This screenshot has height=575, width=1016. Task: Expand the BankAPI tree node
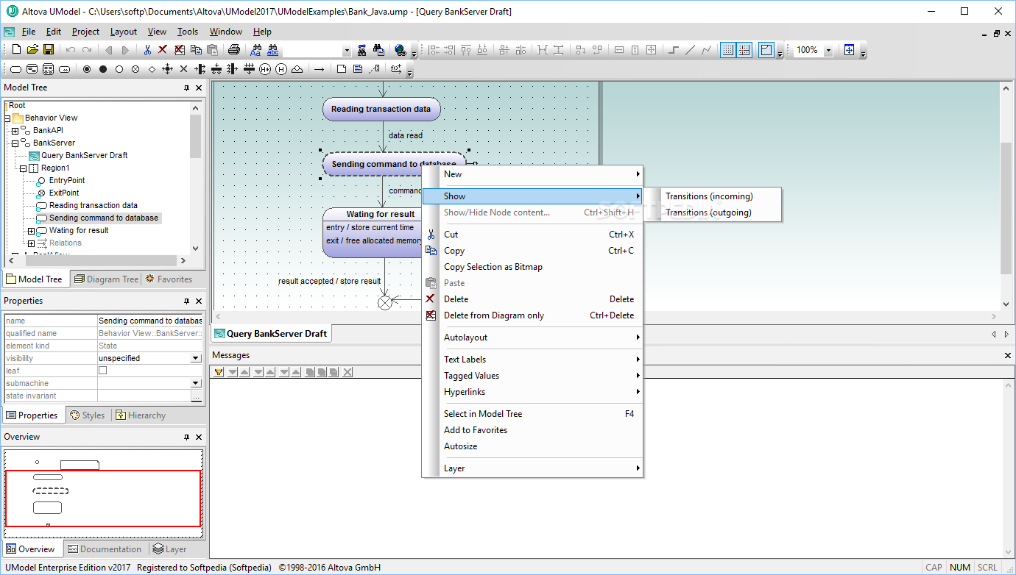click(15, 131)
